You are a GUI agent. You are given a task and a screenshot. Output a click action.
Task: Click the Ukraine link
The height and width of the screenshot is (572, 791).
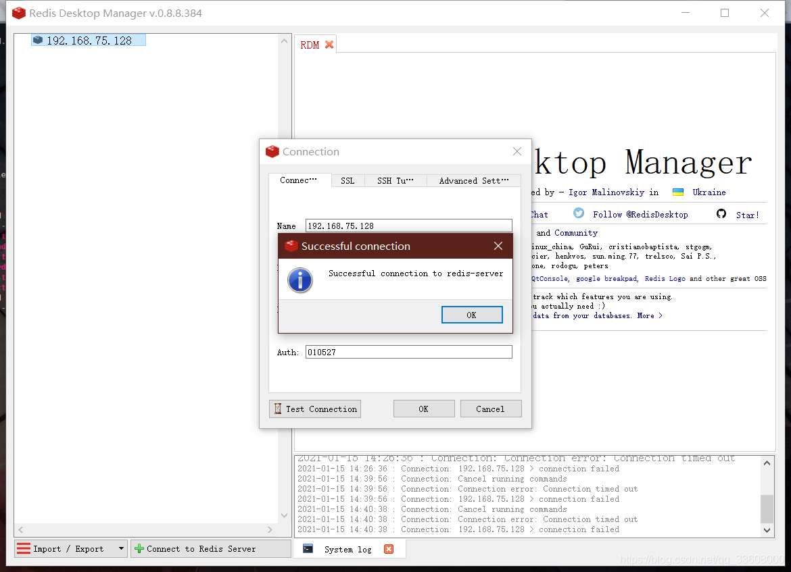pos(709,192)
